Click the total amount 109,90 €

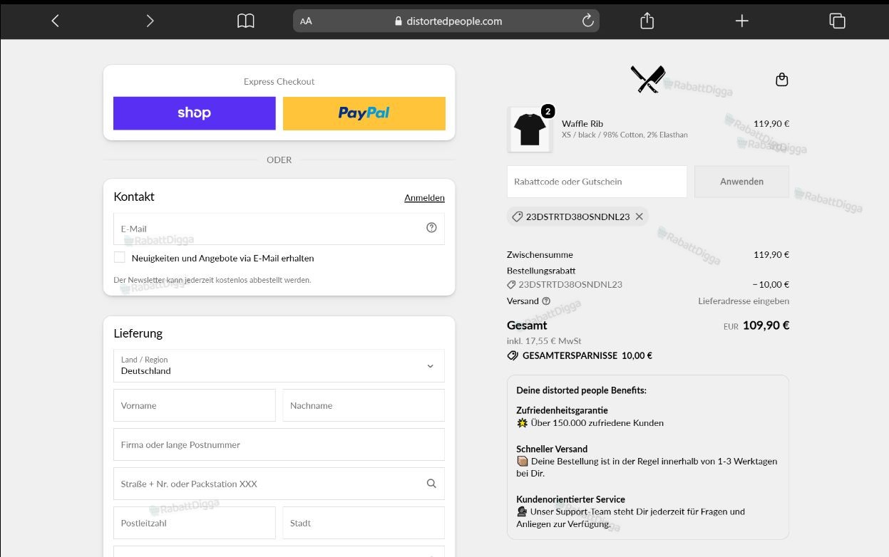click(766, 326)
